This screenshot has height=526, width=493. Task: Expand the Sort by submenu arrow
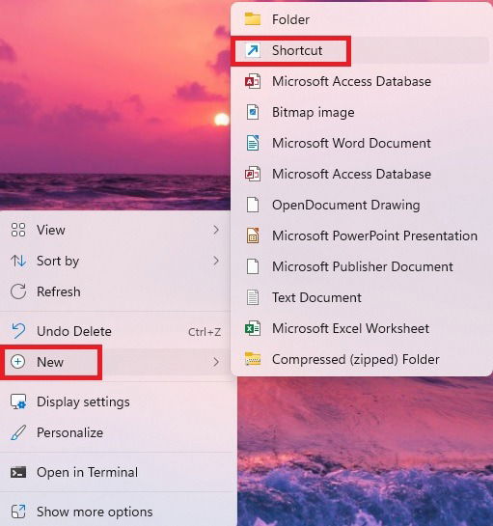pyautogui.click(x=216, y=261)
